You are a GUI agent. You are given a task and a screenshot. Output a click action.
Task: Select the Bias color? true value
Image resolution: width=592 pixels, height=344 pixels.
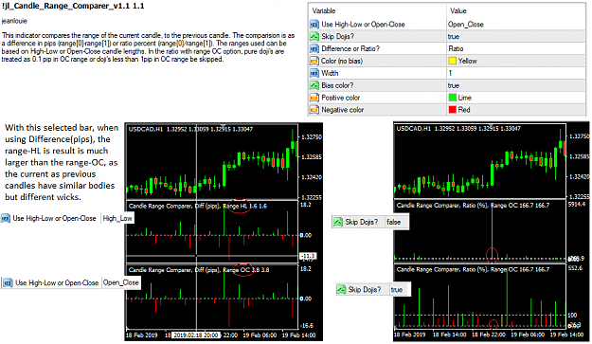pos(454,85)
